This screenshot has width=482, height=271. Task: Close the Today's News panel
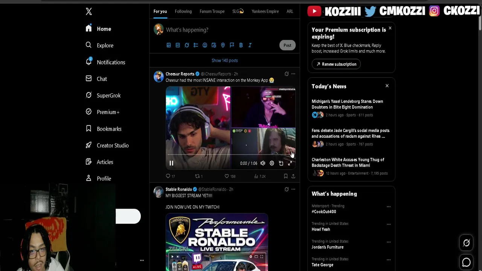387,86
